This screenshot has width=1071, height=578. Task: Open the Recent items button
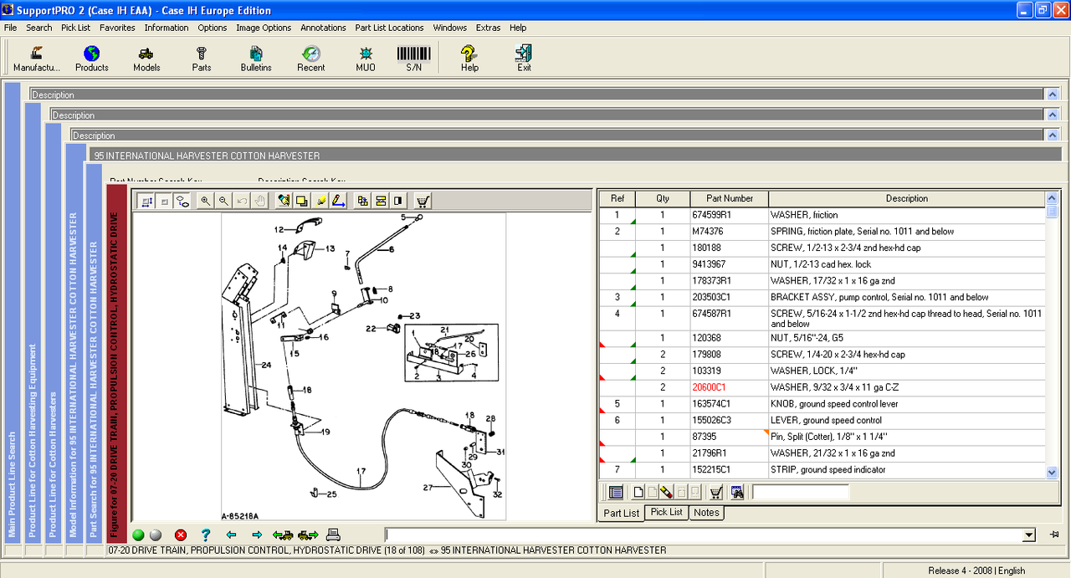pyautogui.click(x=310, y=59)
